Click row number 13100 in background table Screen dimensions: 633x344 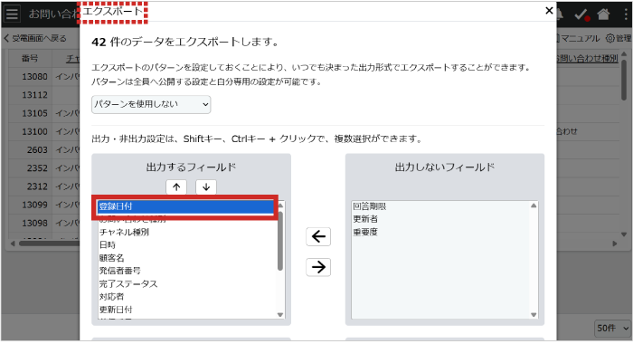pyautogui.click(x=34, y=131)
